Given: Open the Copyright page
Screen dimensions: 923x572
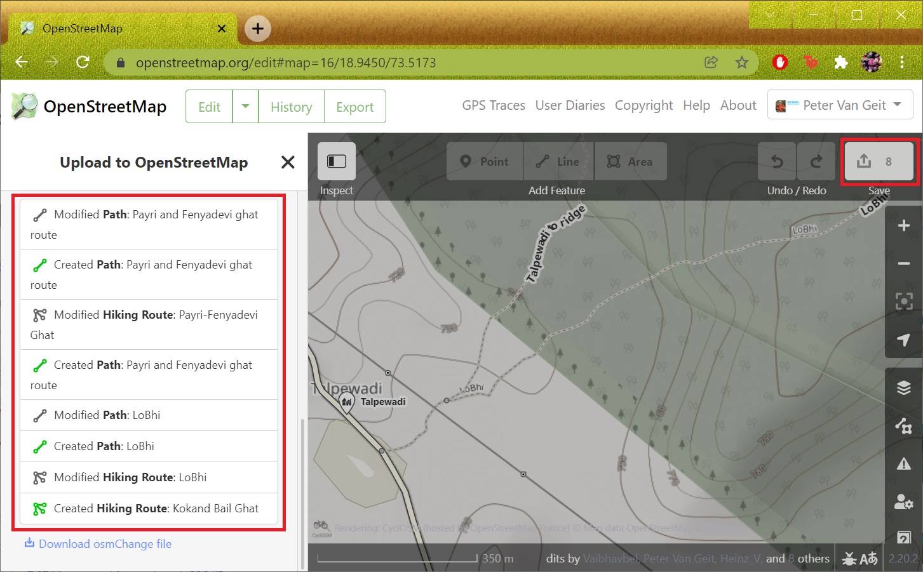Looking at the screenshot, I should [x=643, y=105].
